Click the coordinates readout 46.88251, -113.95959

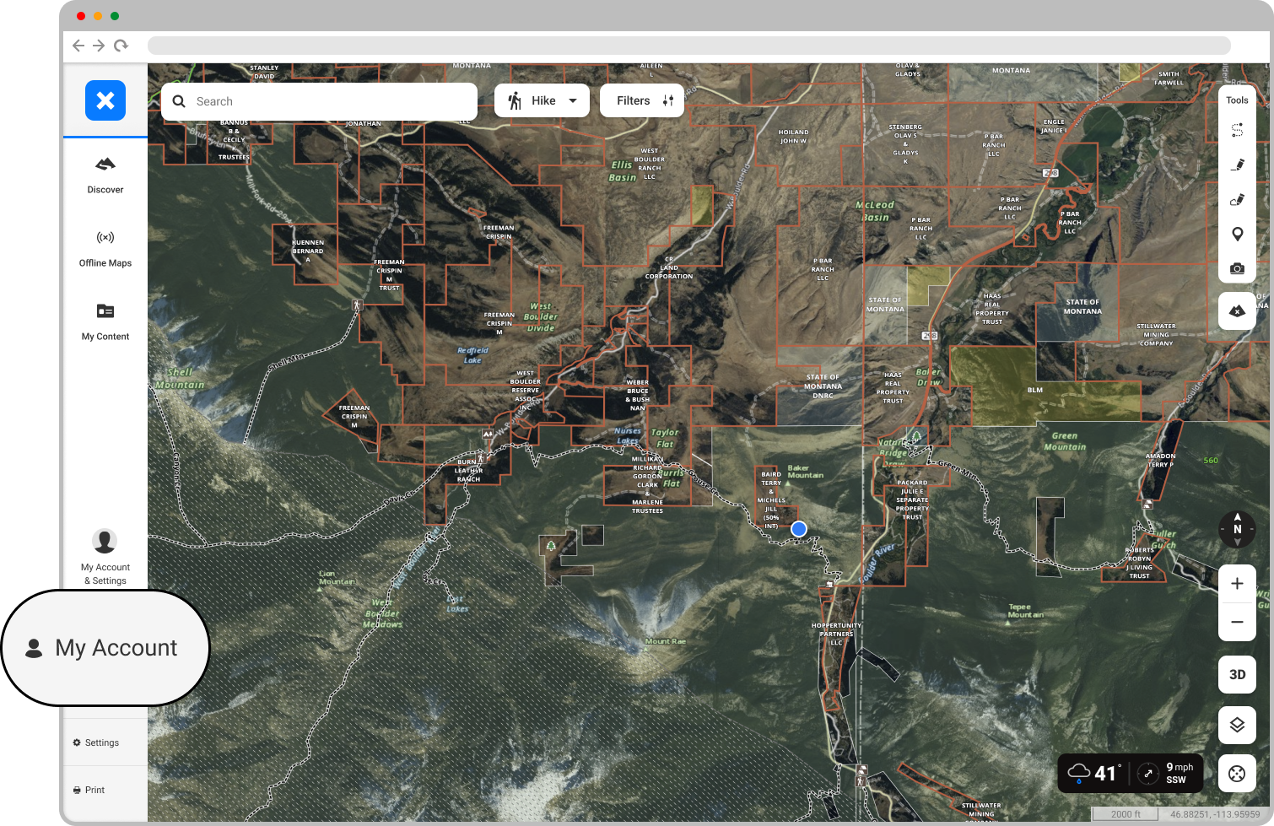[x=1214, y=814]
